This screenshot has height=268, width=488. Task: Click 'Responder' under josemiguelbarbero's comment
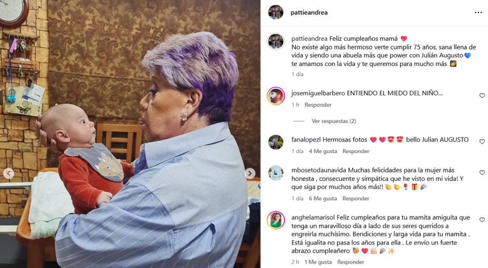click(318, 105)
